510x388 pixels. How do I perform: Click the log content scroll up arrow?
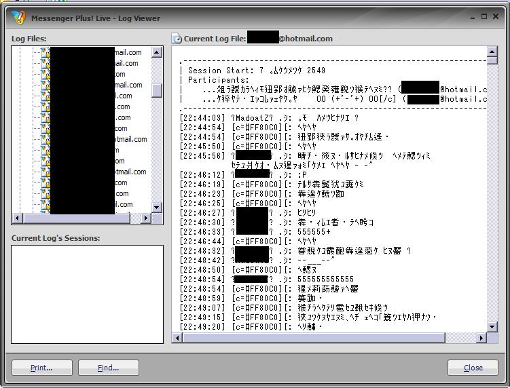493,52
